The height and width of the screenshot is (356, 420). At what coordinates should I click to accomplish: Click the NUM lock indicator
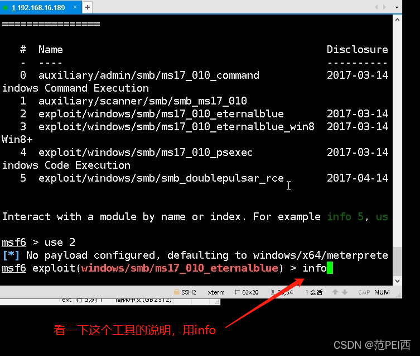point(382,292)
